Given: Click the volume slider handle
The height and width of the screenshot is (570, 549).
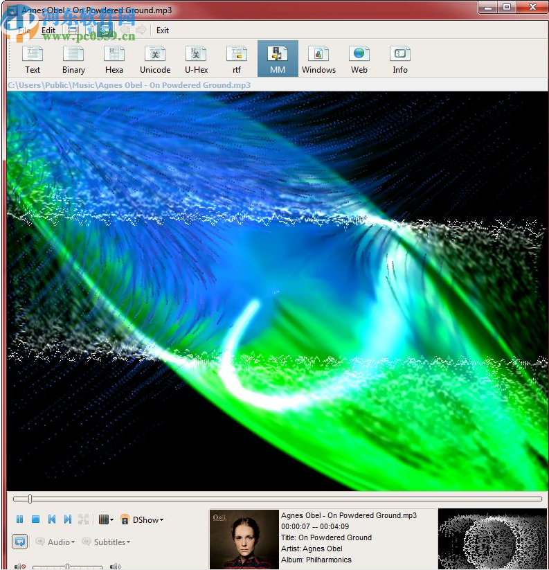Looking at the screenshot, I should (67, 567).
